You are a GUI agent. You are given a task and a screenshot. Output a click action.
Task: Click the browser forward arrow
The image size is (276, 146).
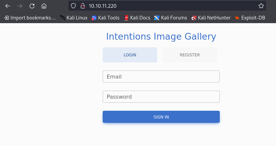[20, 6]
